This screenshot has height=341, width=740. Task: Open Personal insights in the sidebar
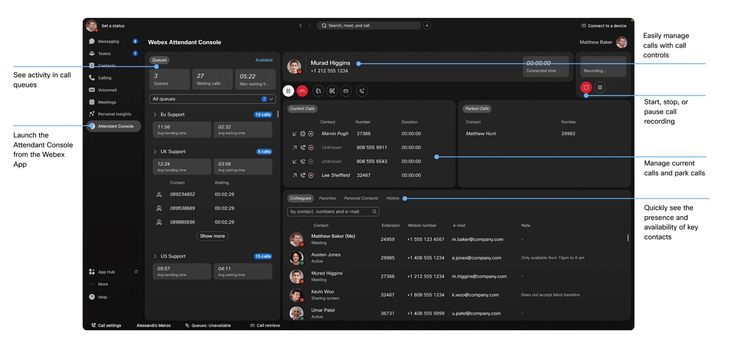[x=114, y=114]
